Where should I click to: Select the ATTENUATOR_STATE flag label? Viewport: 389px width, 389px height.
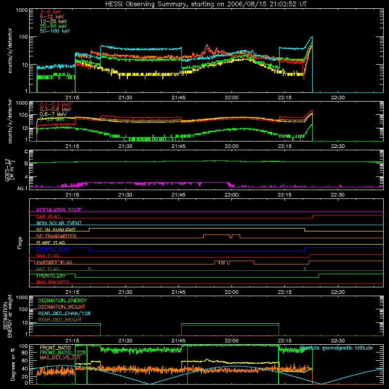59,210
